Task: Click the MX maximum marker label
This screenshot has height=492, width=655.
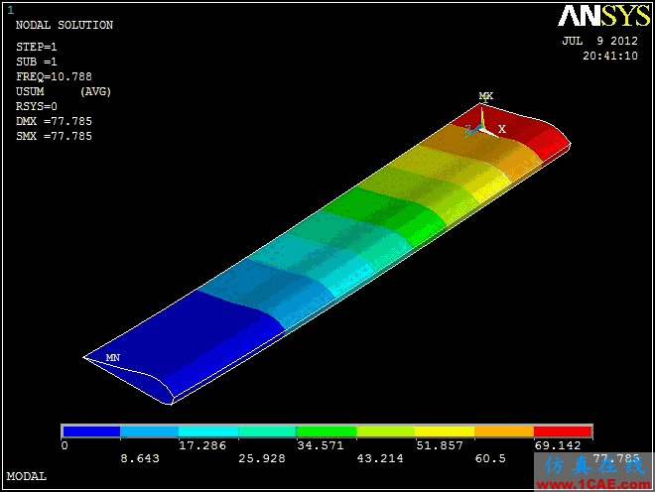Action: click(486, 96)
